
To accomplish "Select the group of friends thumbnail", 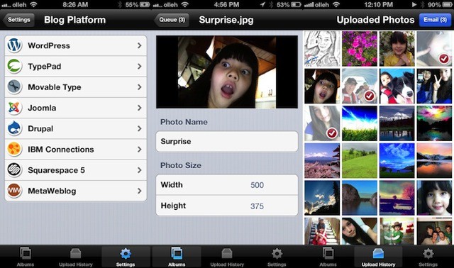I will [434, 231].
